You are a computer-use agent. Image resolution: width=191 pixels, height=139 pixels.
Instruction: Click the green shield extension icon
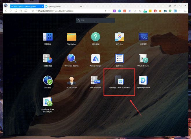click(x=170, y=11)
